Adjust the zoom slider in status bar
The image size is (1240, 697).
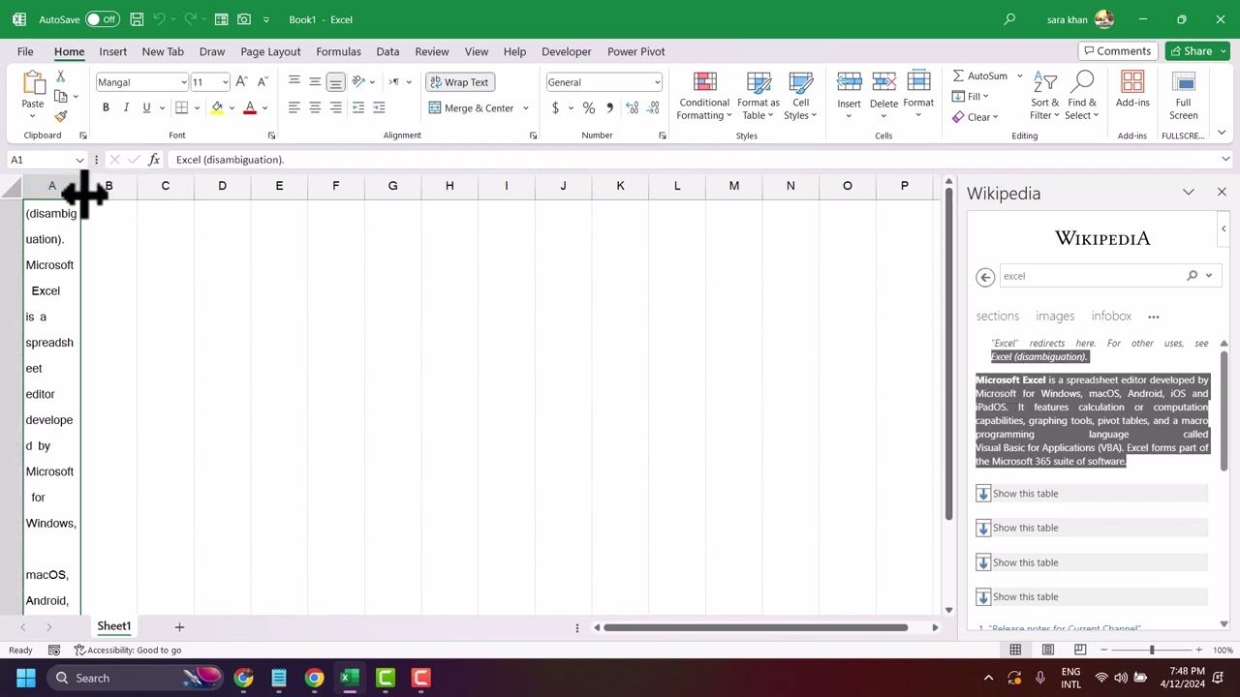[1151, 650]
